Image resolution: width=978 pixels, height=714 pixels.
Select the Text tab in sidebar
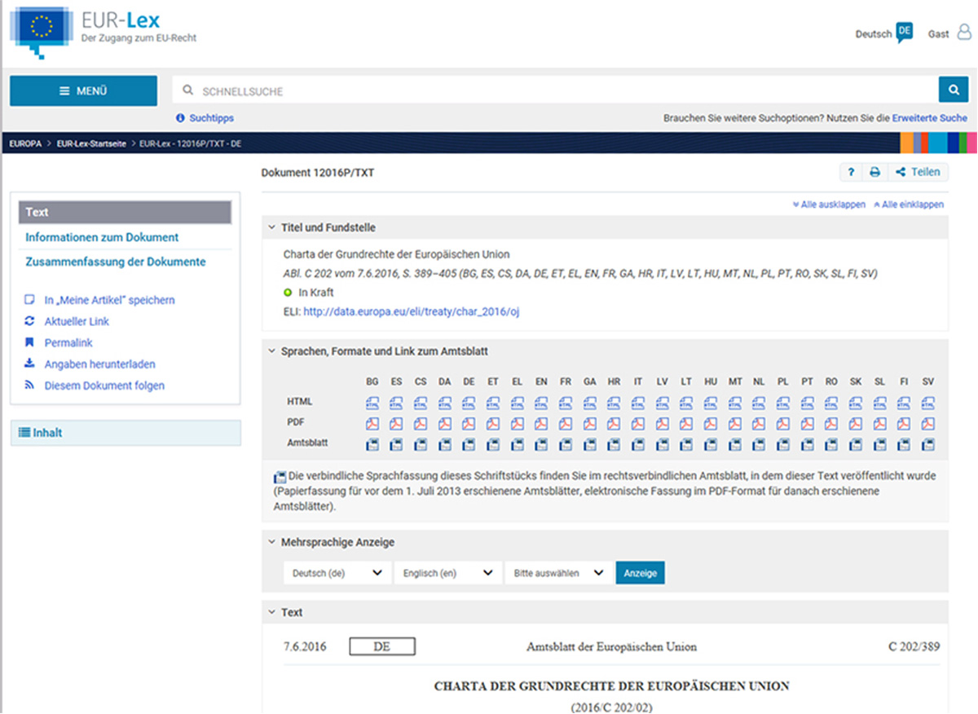pos(125,212)
